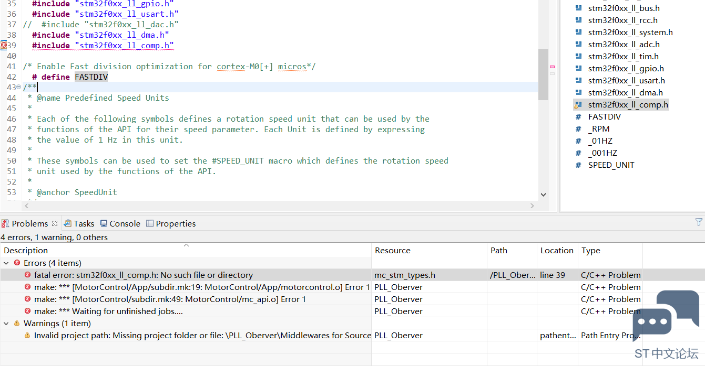Click the editor horizontal scroll left arrow

(26, 206)
